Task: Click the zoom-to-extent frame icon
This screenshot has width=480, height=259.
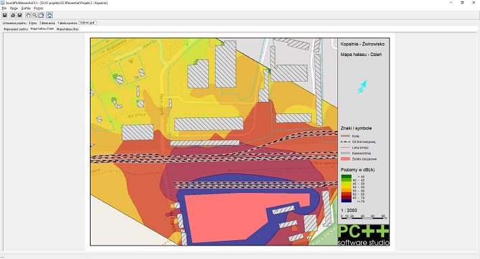Action: click(41, 15)
